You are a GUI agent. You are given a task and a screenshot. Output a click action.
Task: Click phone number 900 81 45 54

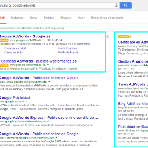[54, 40]
